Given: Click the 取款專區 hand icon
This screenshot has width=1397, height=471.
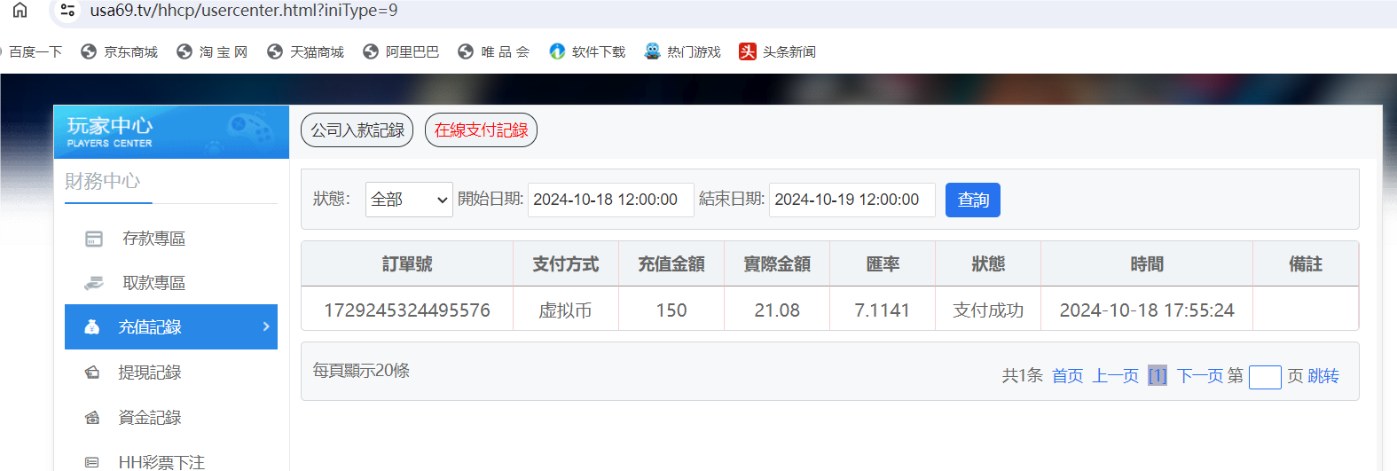Looking at the screenshot, I should [x=94, y=283].
